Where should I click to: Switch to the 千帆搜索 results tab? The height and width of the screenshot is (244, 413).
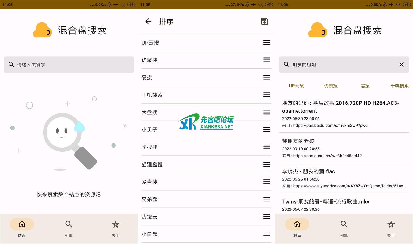point(399,86)
